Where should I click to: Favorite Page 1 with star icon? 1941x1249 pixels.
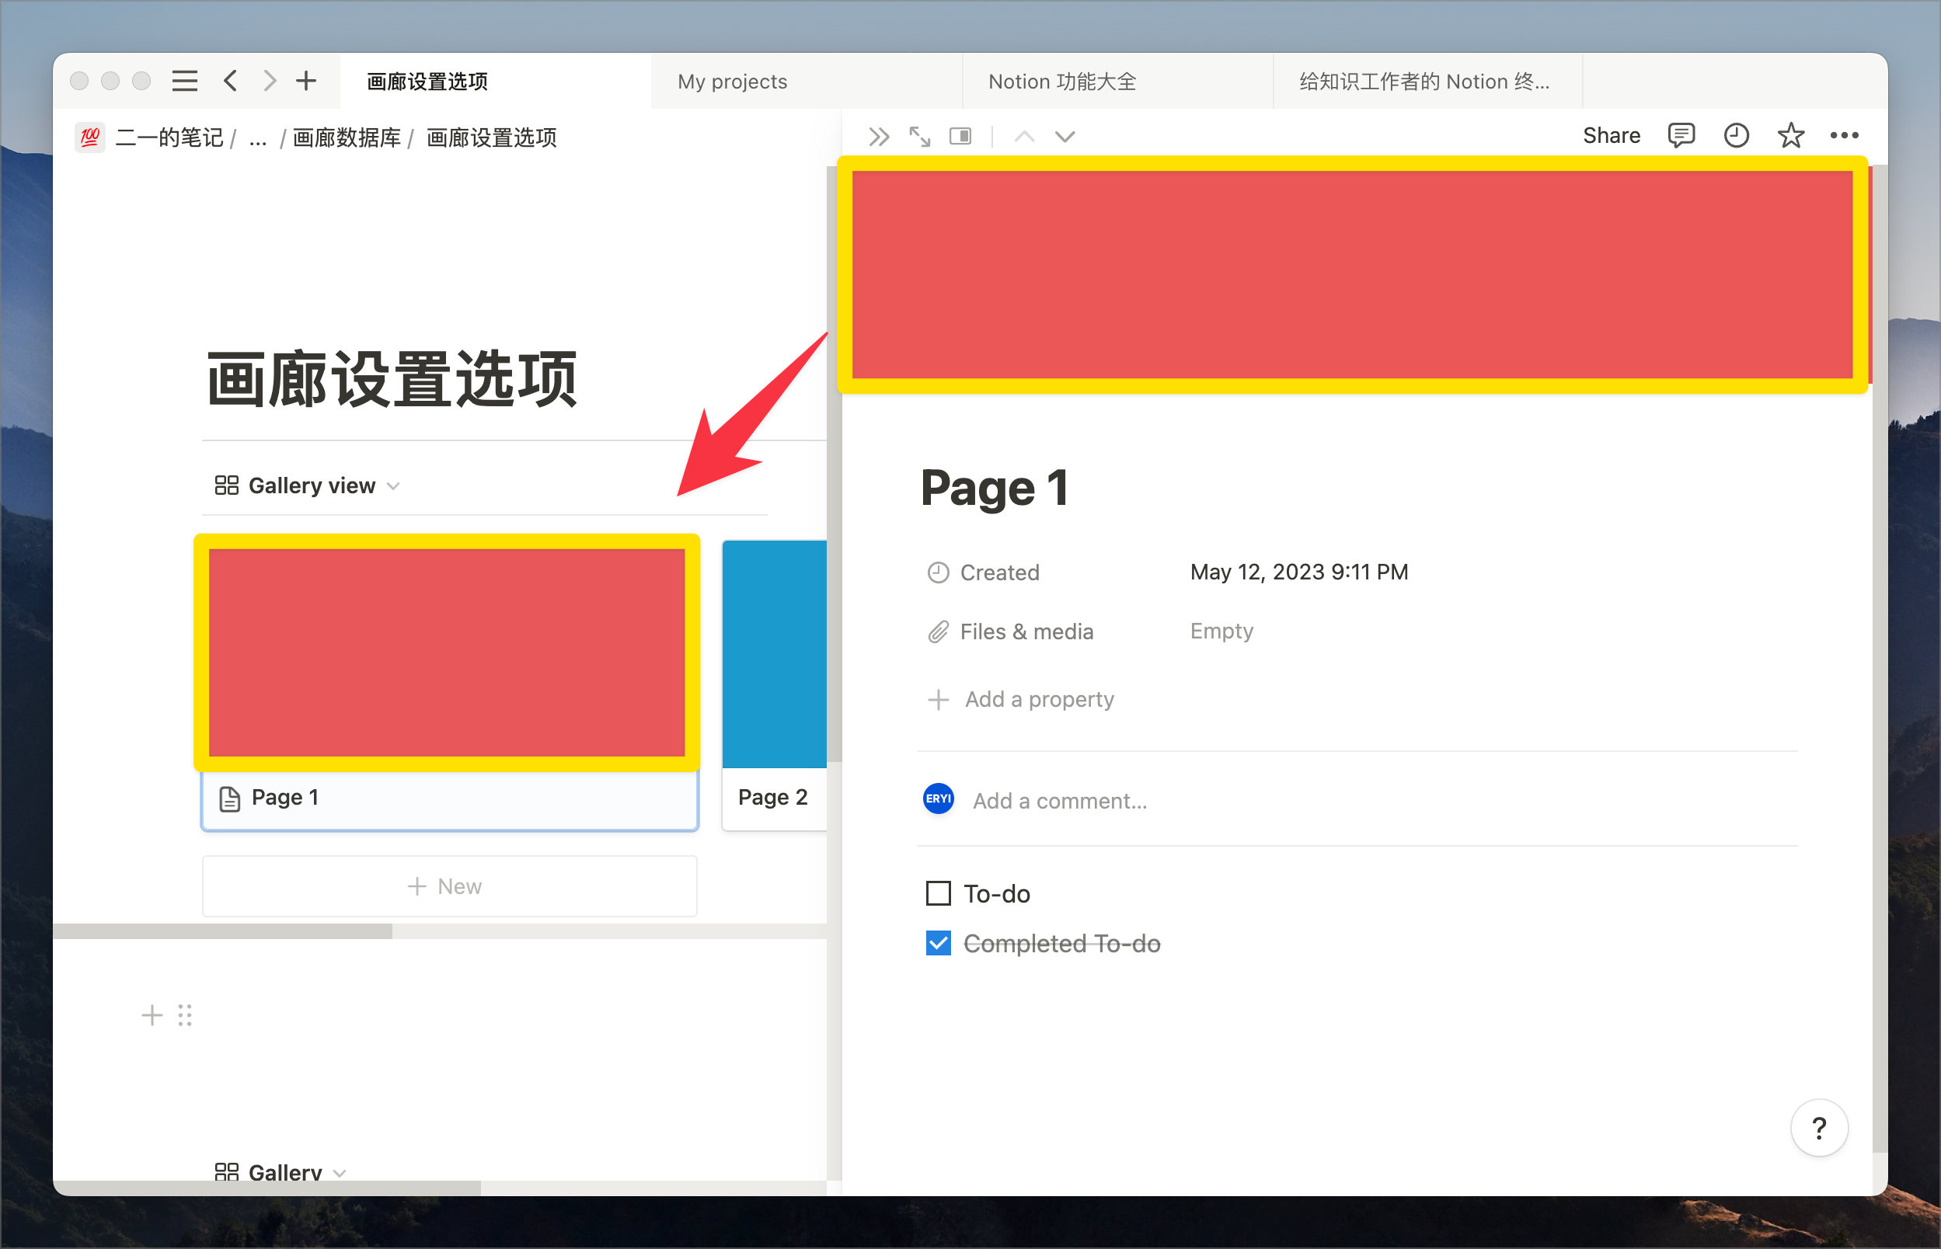click(x=1791, y=135)
